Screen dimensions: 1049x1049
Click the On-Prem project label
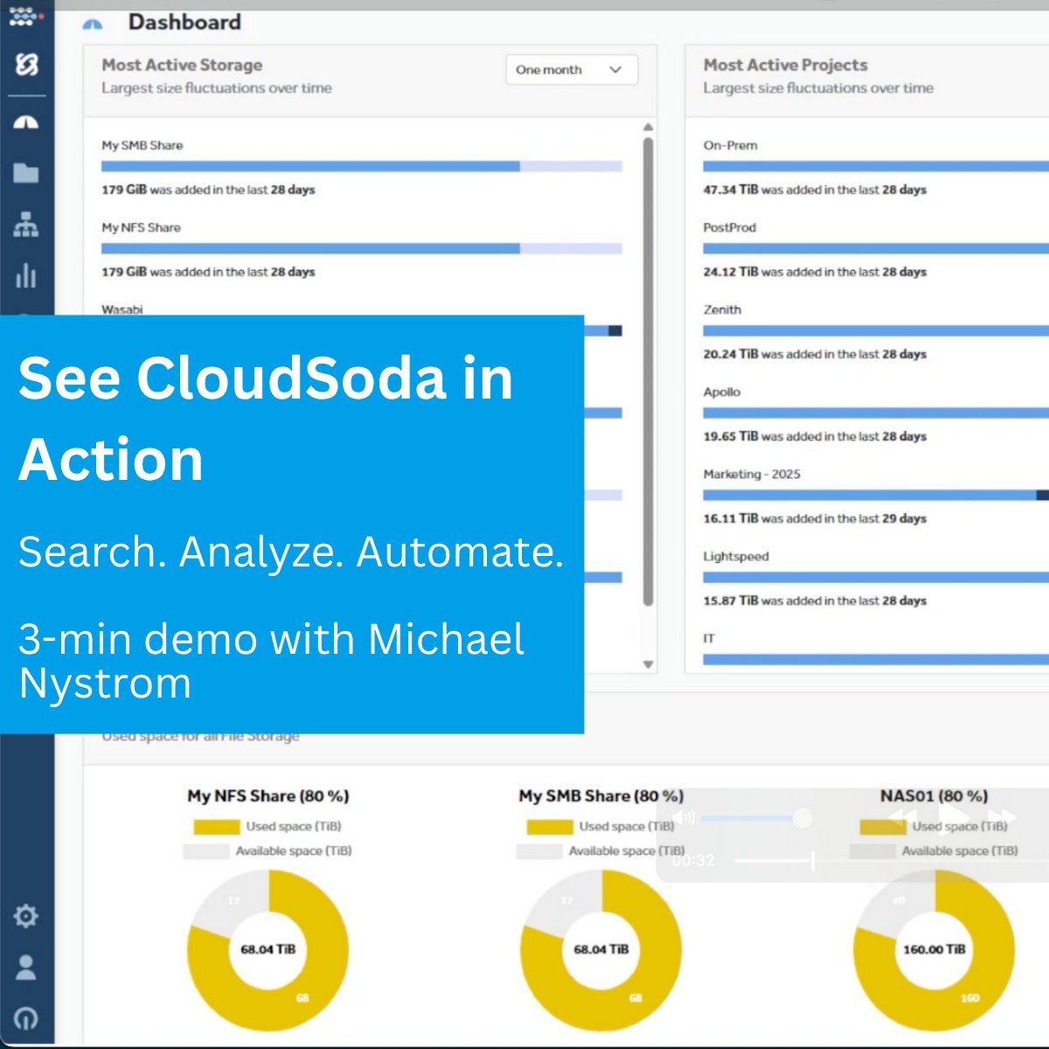click(x=731, y=145)
